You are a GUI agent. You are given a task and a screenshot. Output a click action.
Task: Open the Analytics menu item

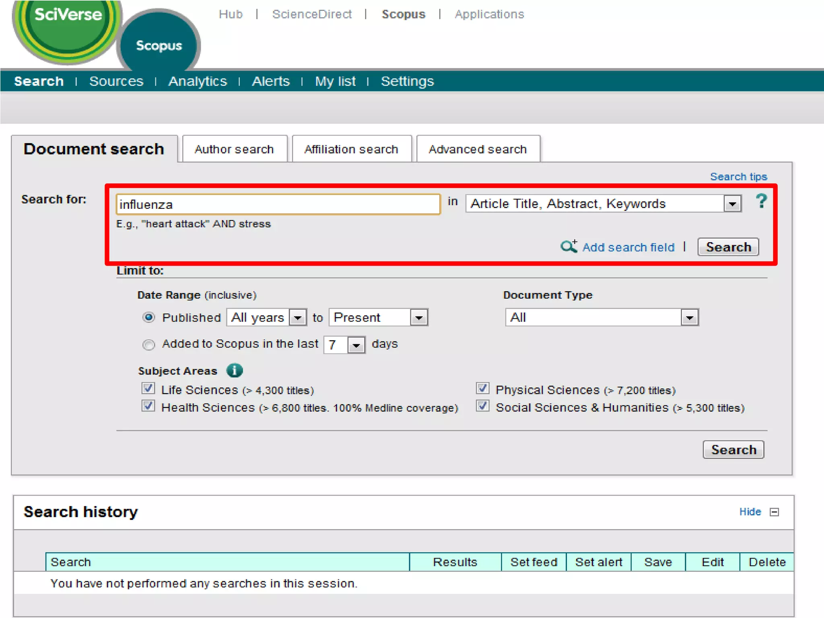click(x=198, y=81)
